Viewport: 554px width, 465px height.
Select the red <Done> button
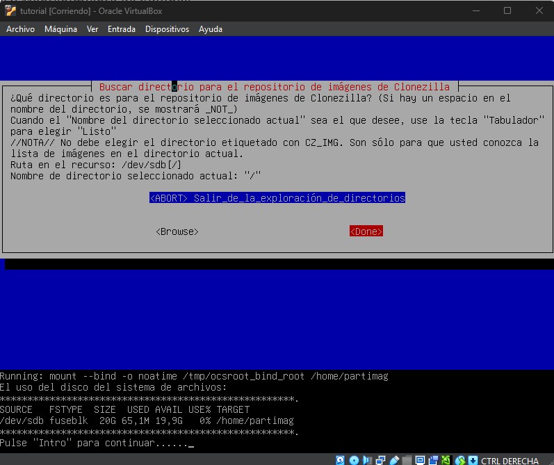[x=366, y=231]
